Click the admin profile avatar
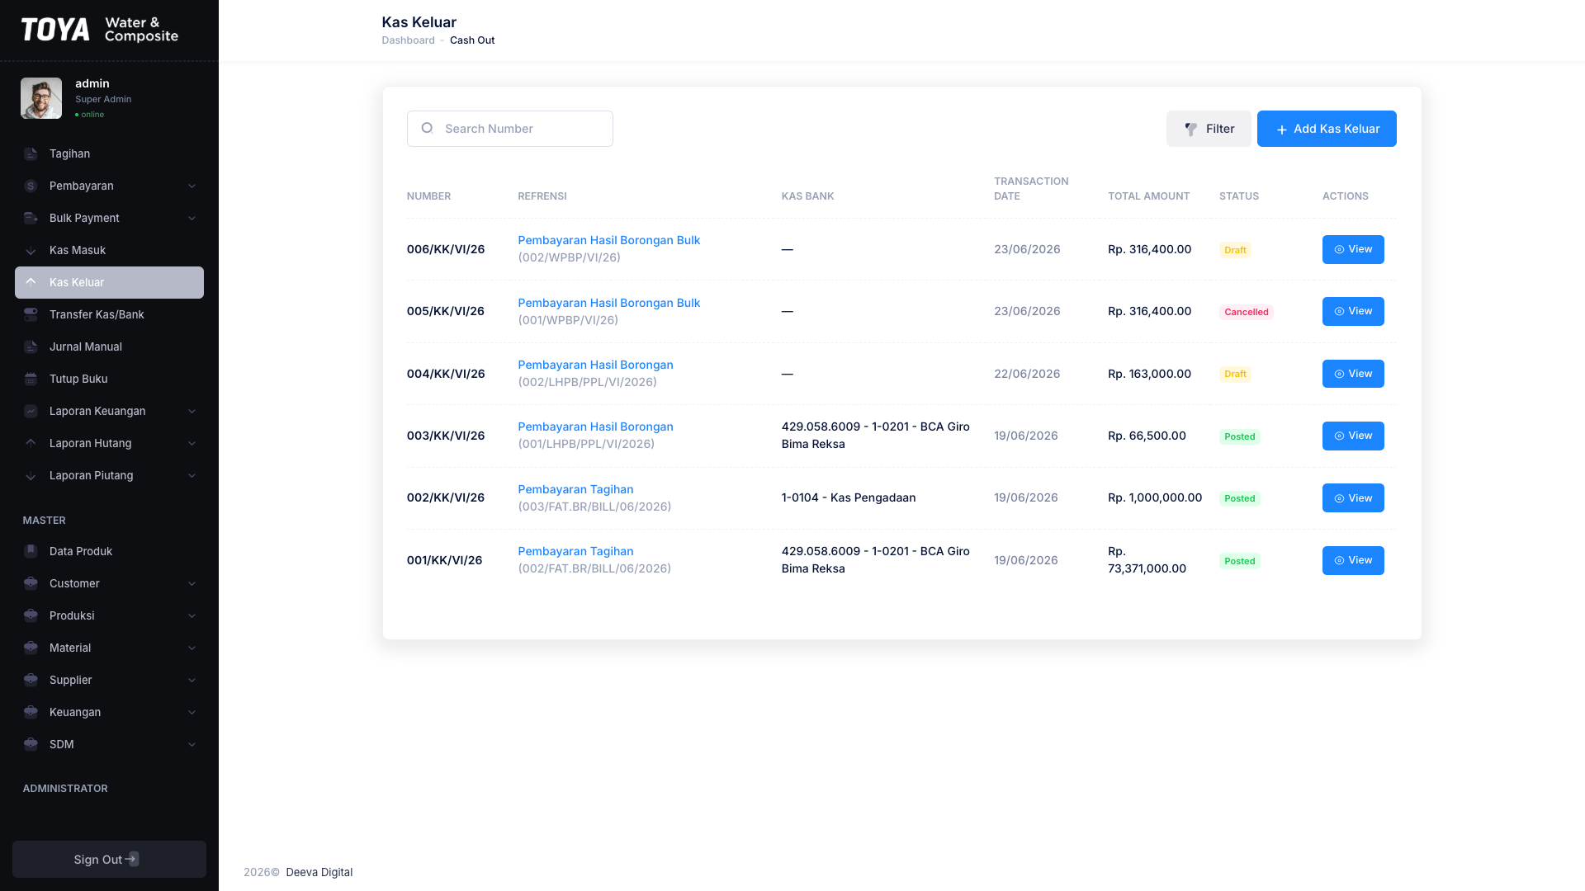The image size is (1585, 891). click(41, 98)
